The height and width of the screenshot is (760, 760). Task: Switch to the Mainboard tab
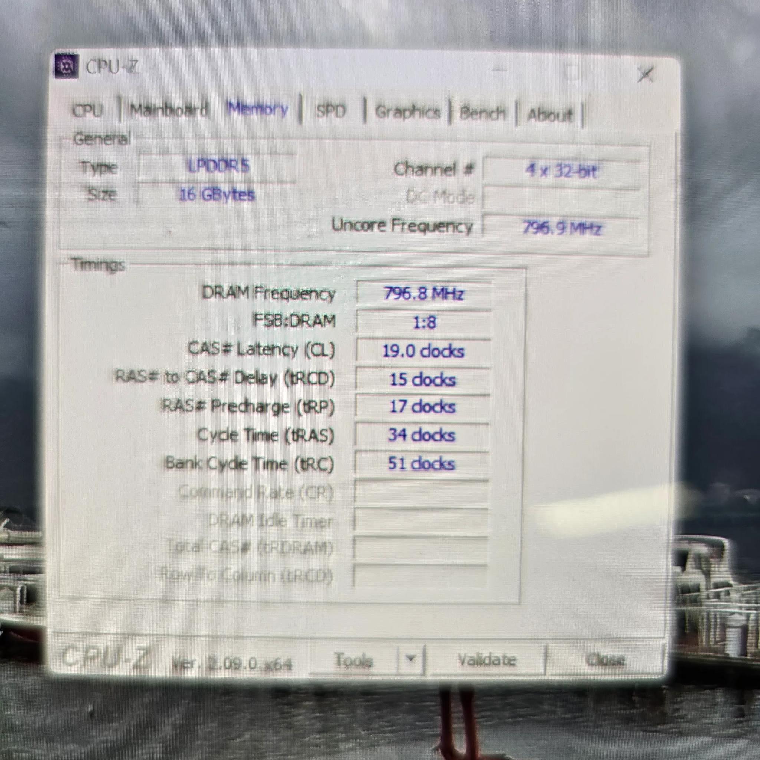[169, 110]
